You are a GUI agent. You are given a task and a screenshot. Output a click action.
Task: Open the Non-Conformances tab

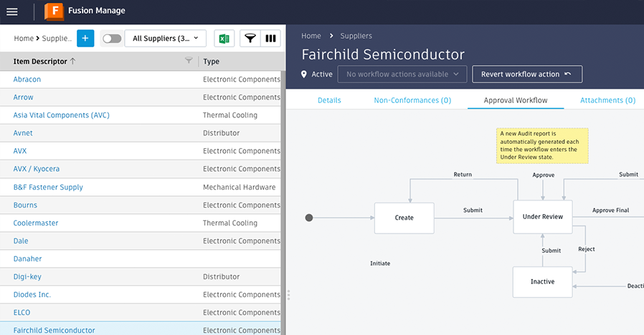click(412, 100)
